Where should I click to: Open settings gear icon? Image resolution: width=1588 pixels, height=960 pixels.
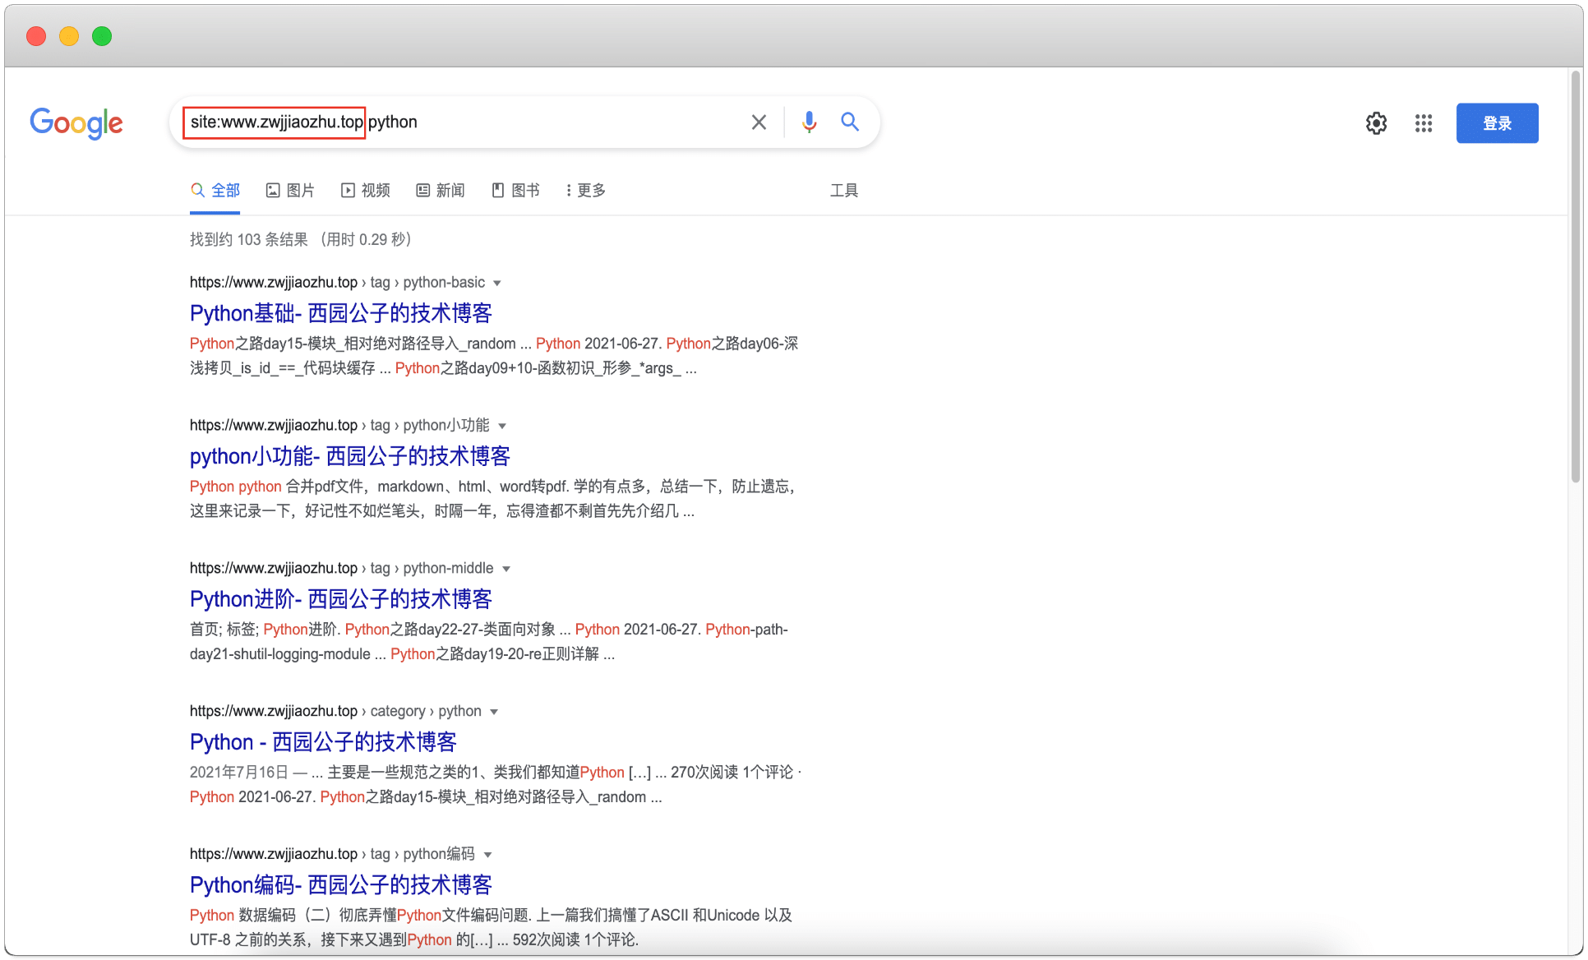[1377, 123]
